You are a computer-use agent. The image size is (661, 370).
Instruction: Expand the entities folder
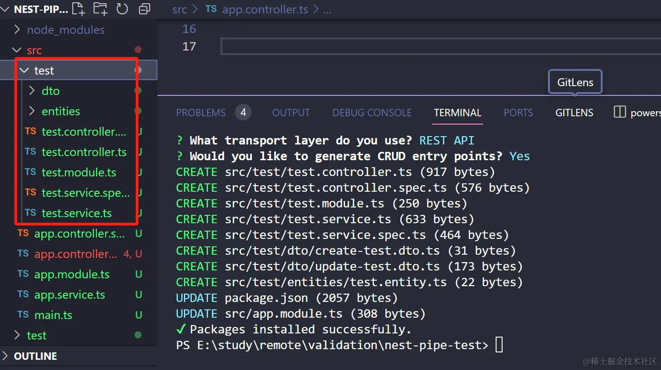(x=61, y=111)
